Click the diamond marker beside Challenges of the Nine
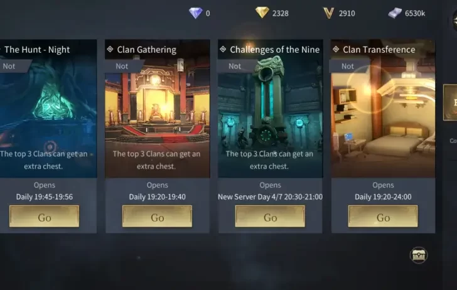457x290 pixels. (223, 49)
